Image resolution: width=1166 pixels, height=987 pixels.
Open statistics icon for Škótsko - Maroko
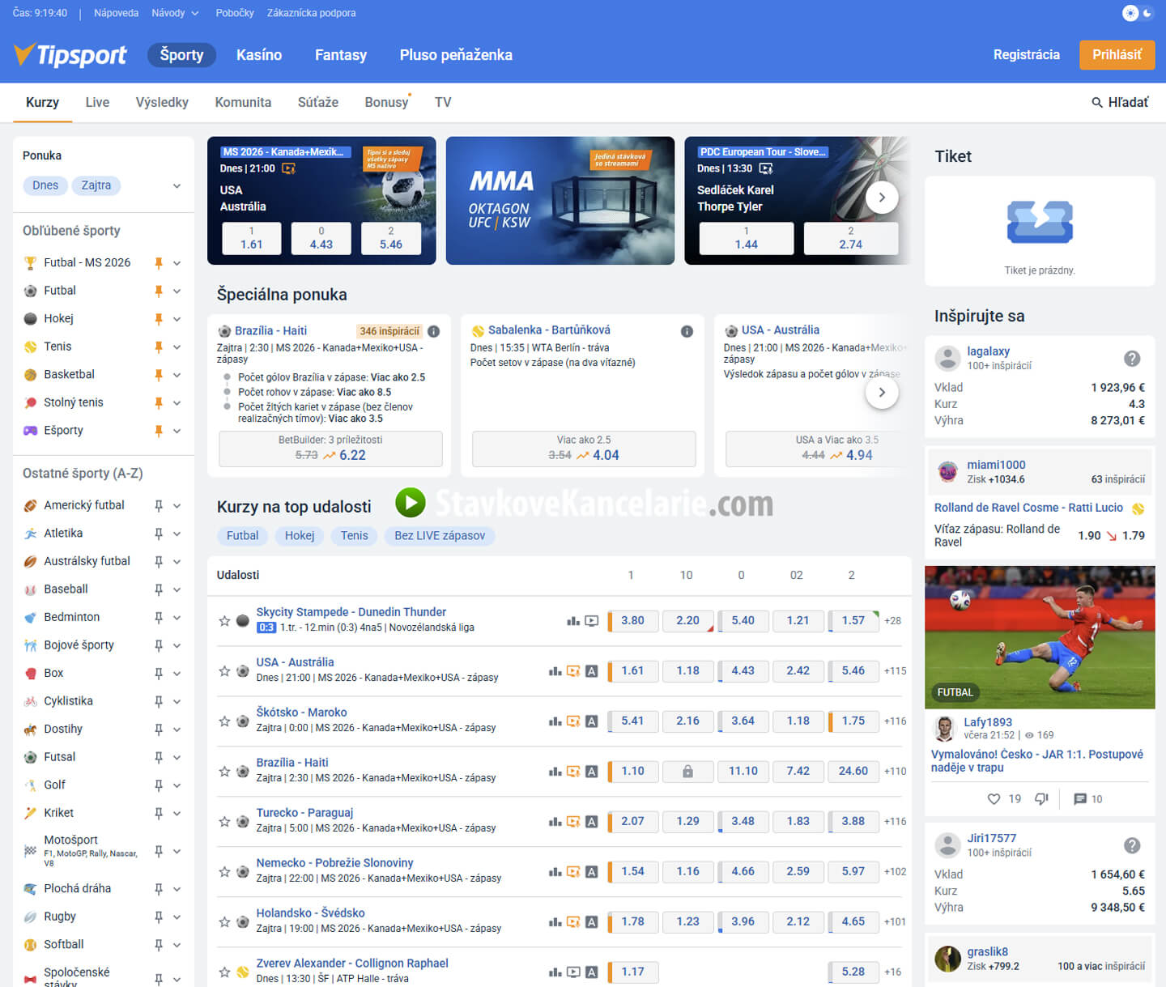[555, 721]
